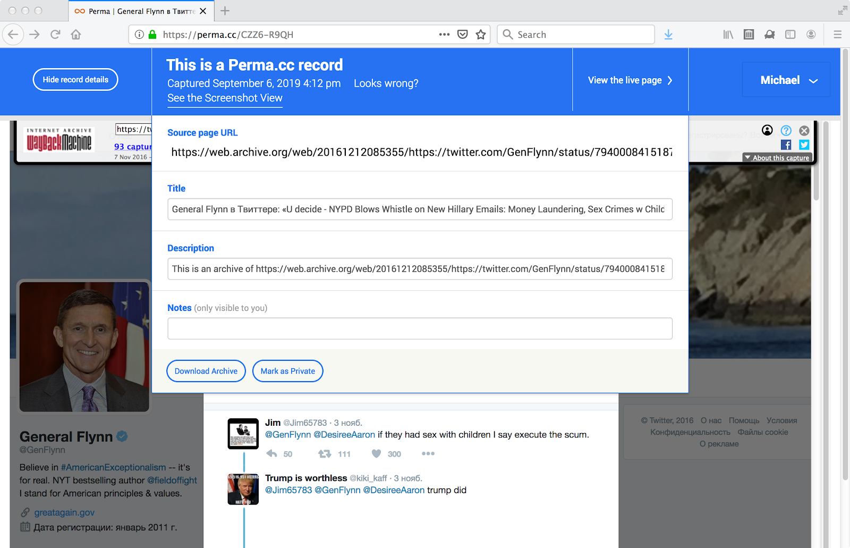This screenshot has height=548, width=850.
Task: Retweet Jim's tweet
Action: point(325,454)
